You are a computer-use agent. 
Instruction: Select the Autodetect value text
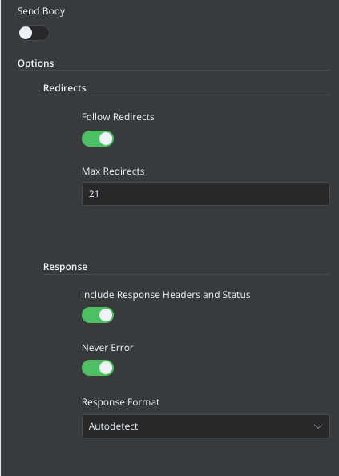point(113,426)
